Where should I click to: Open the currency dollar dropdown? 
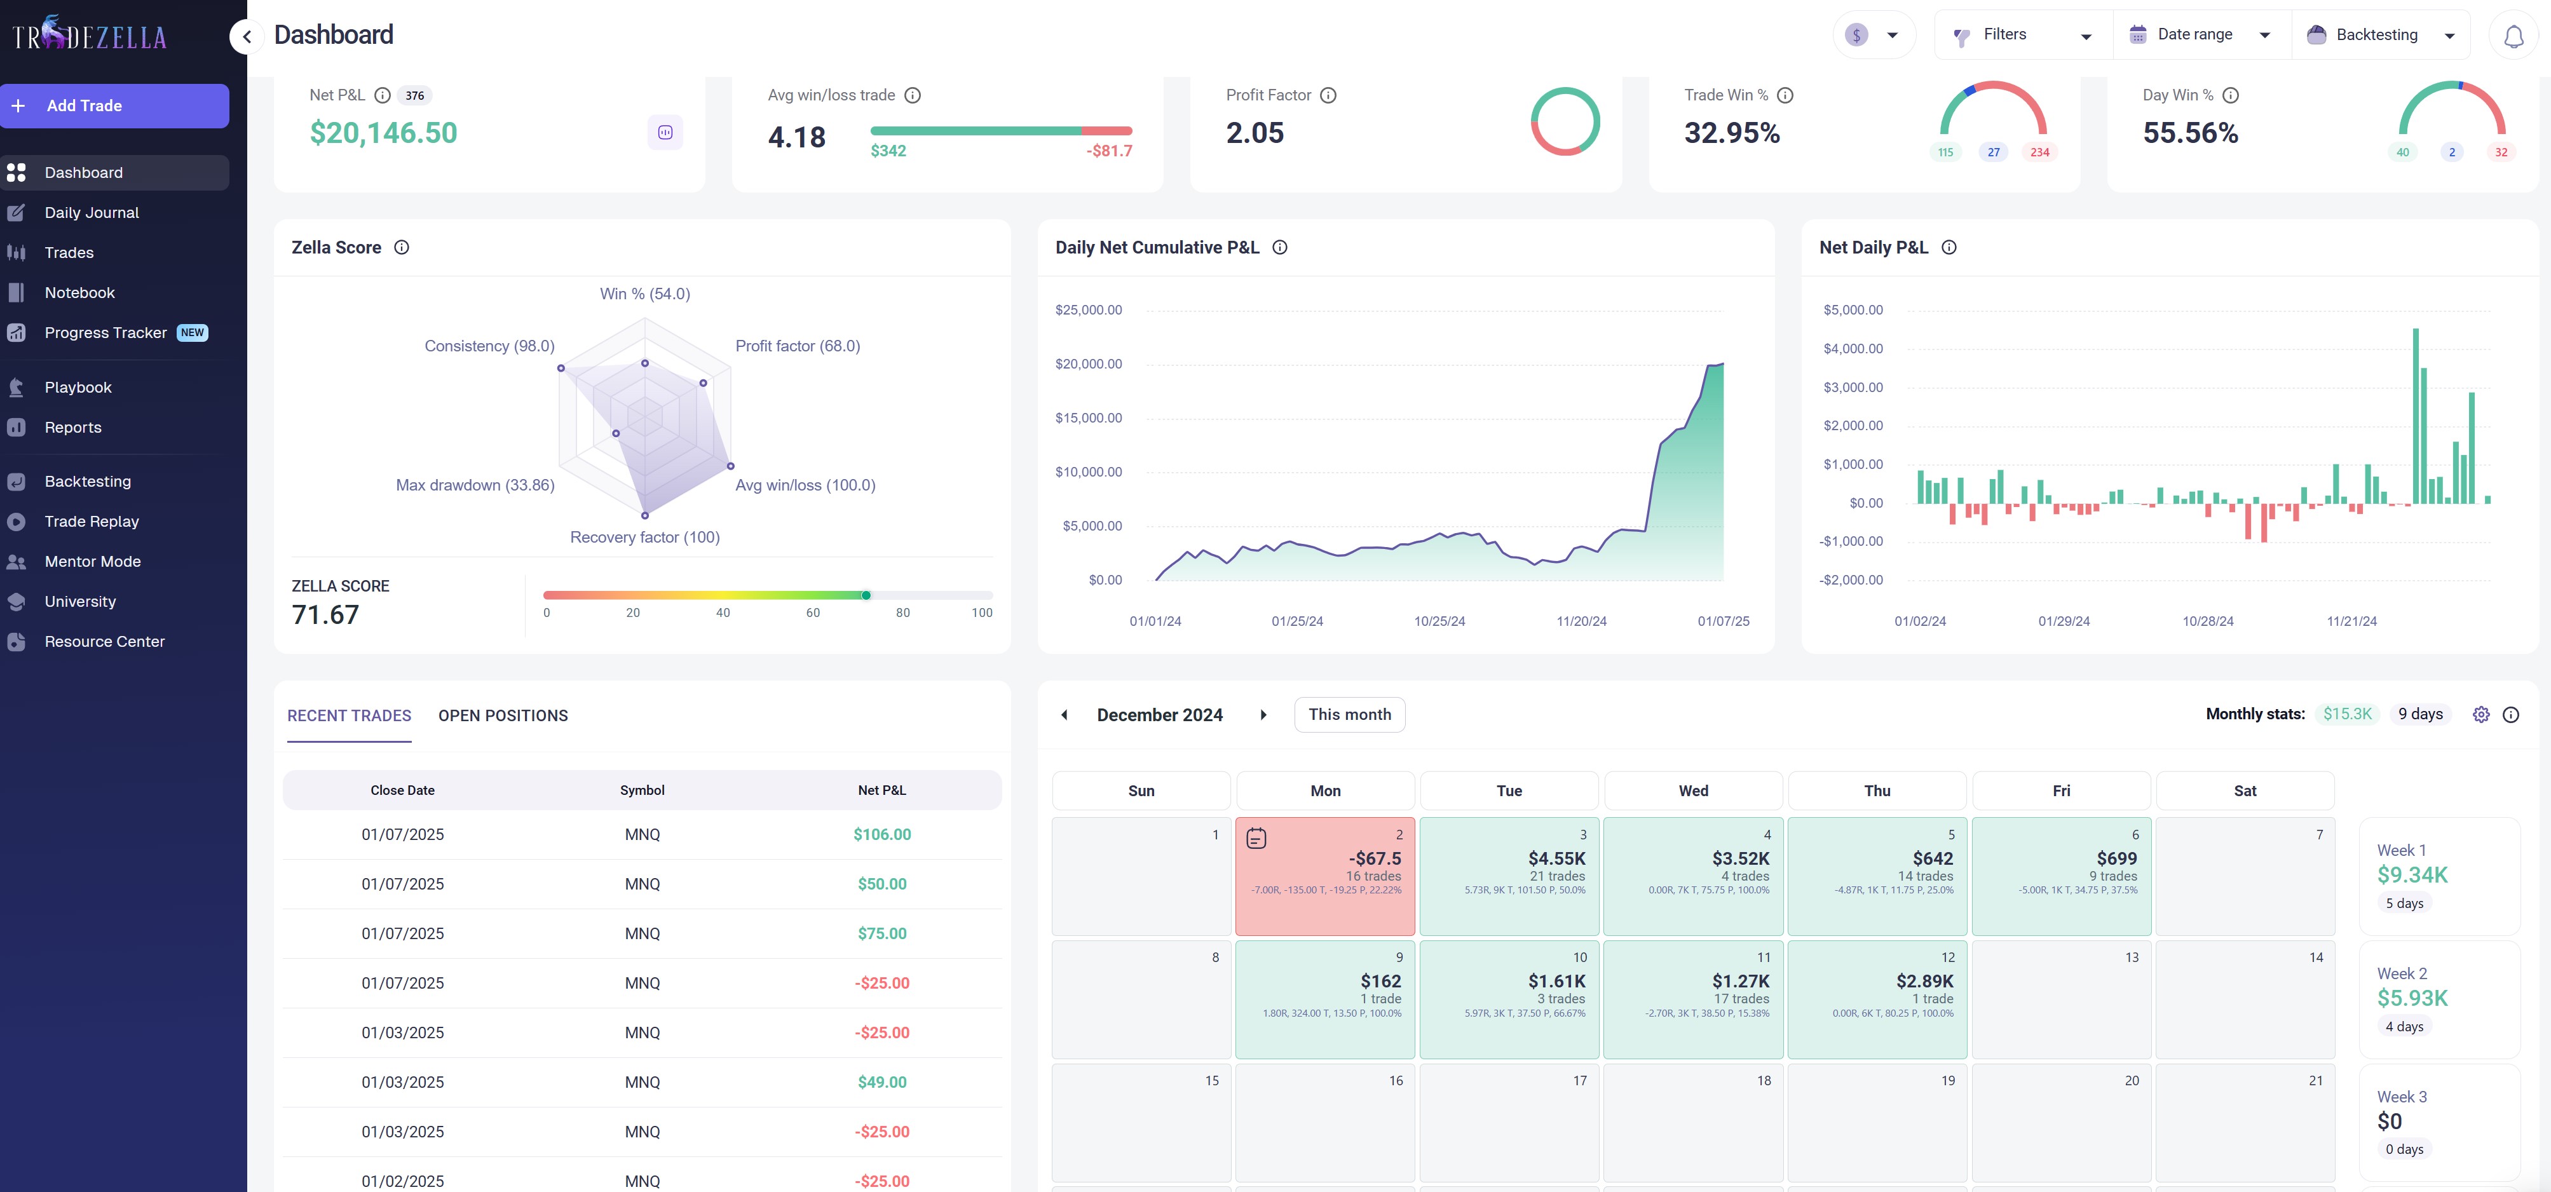click(1873, 36)
